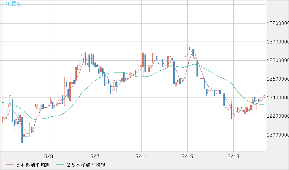The image size is (289, 170).
Task: Click the 5/7 date axis label
Action: coord(95,157)
